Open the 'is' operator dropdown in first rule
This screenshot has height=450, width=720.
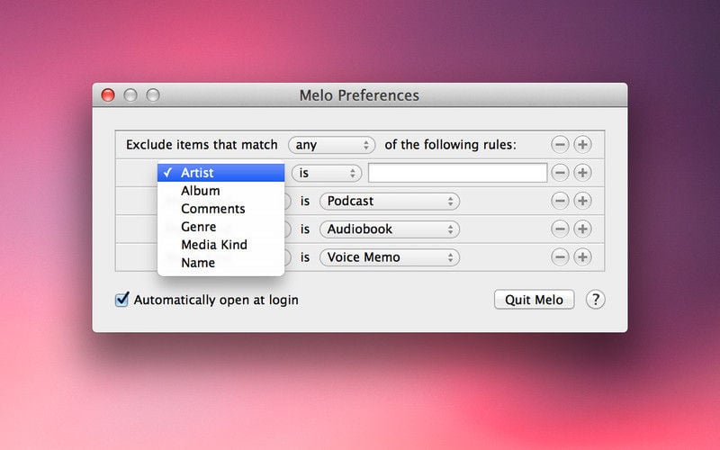point(327,173)
